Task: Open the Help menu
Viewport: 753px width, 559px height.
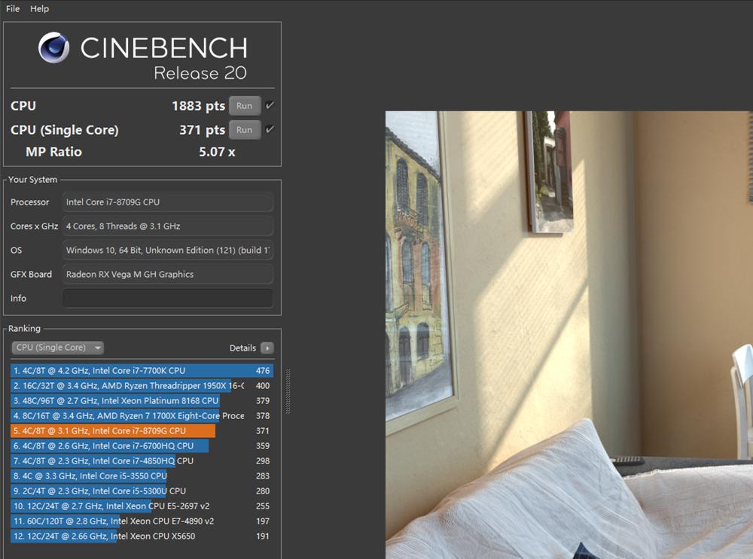Action: click(39, 8)
